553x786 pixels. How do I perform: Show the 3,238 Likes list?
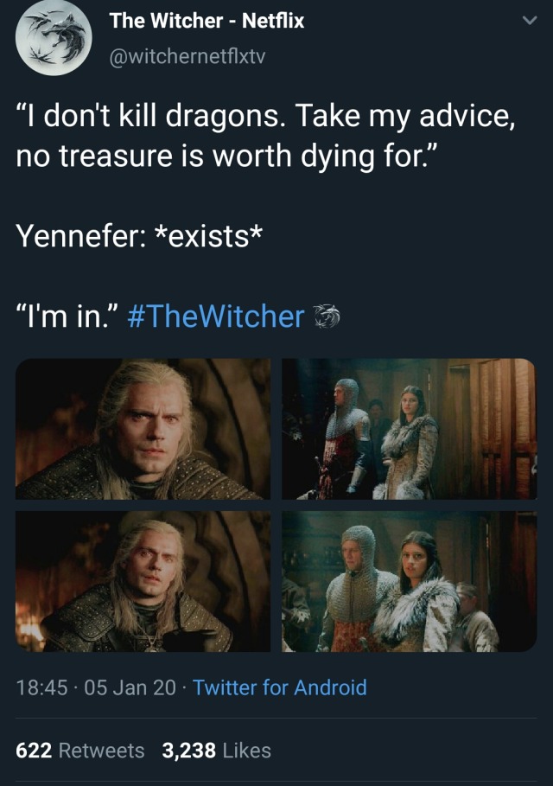tap(216, 751)
